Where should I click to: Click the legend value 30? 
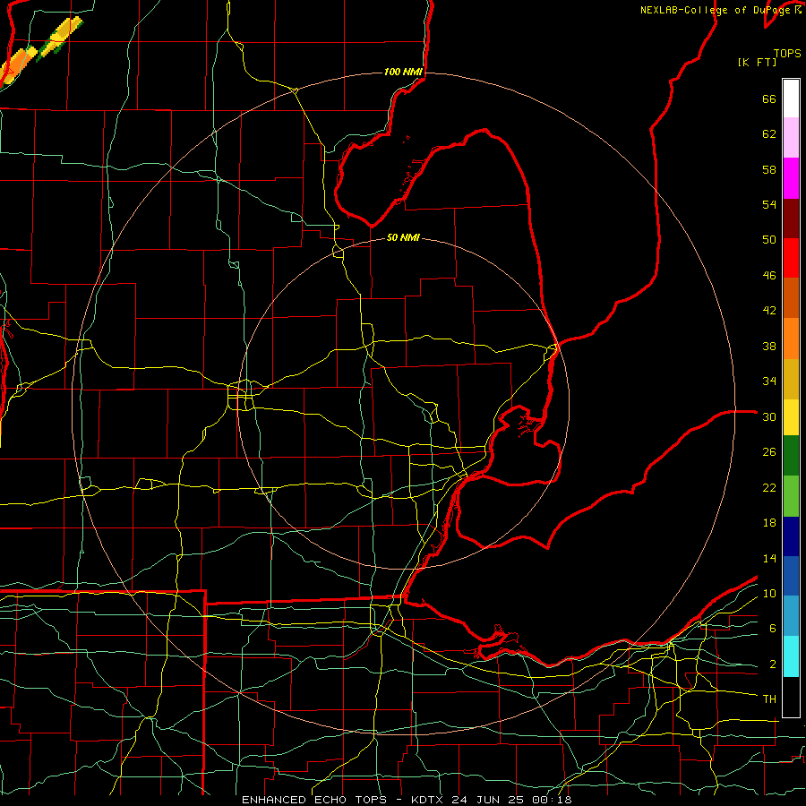tap(769, 416)
